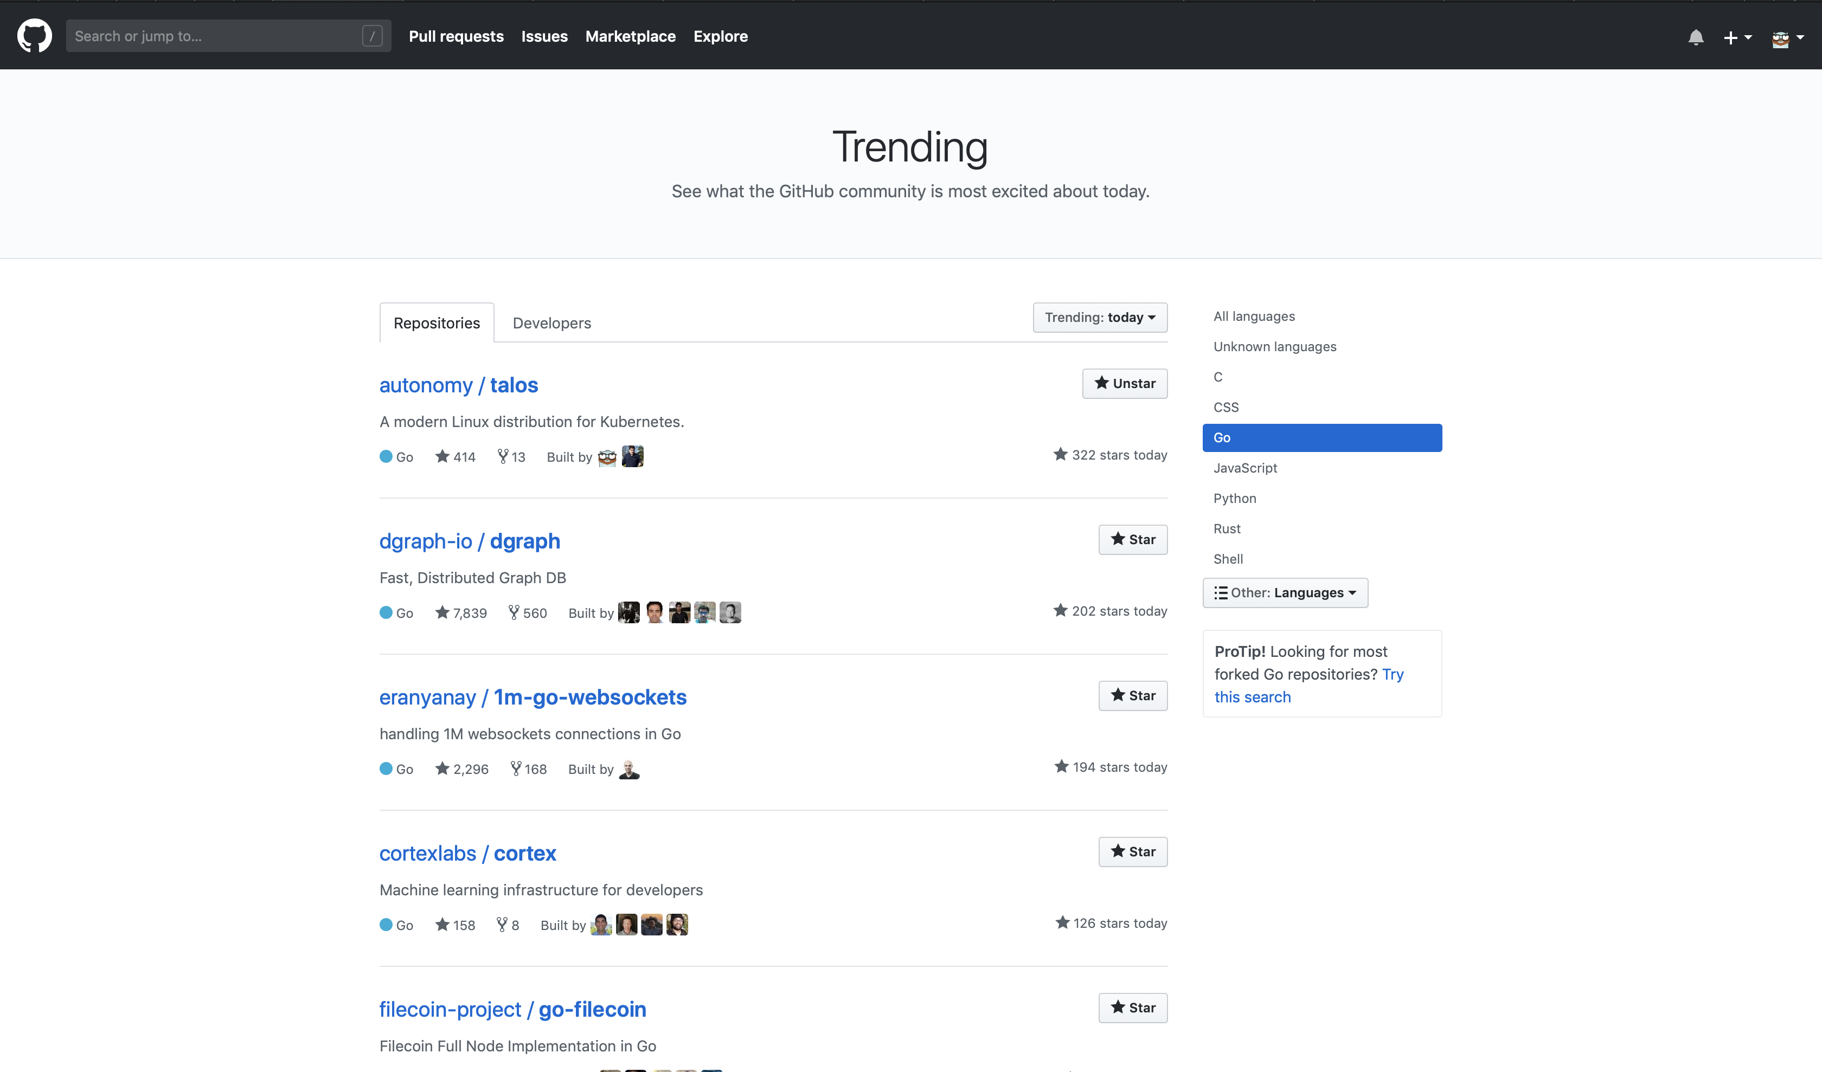Click the '202 stars today' text
1822x1072 pixels.
click(1111, 610)
